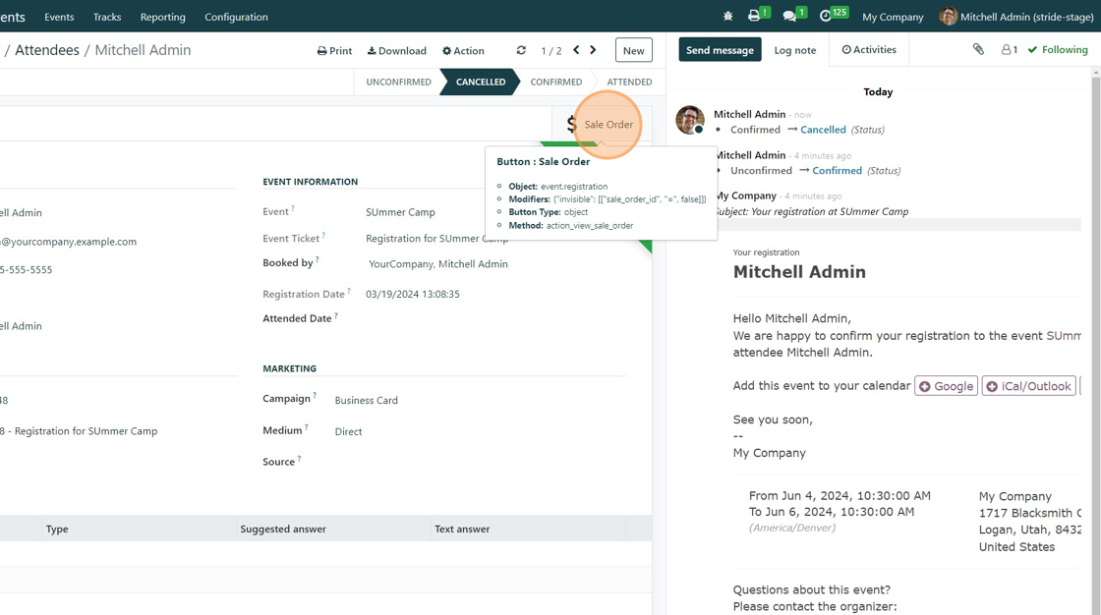Open the conversations chat icon
The height and width of the screenshot is (615, 1101).
click(x=789, y=16)
